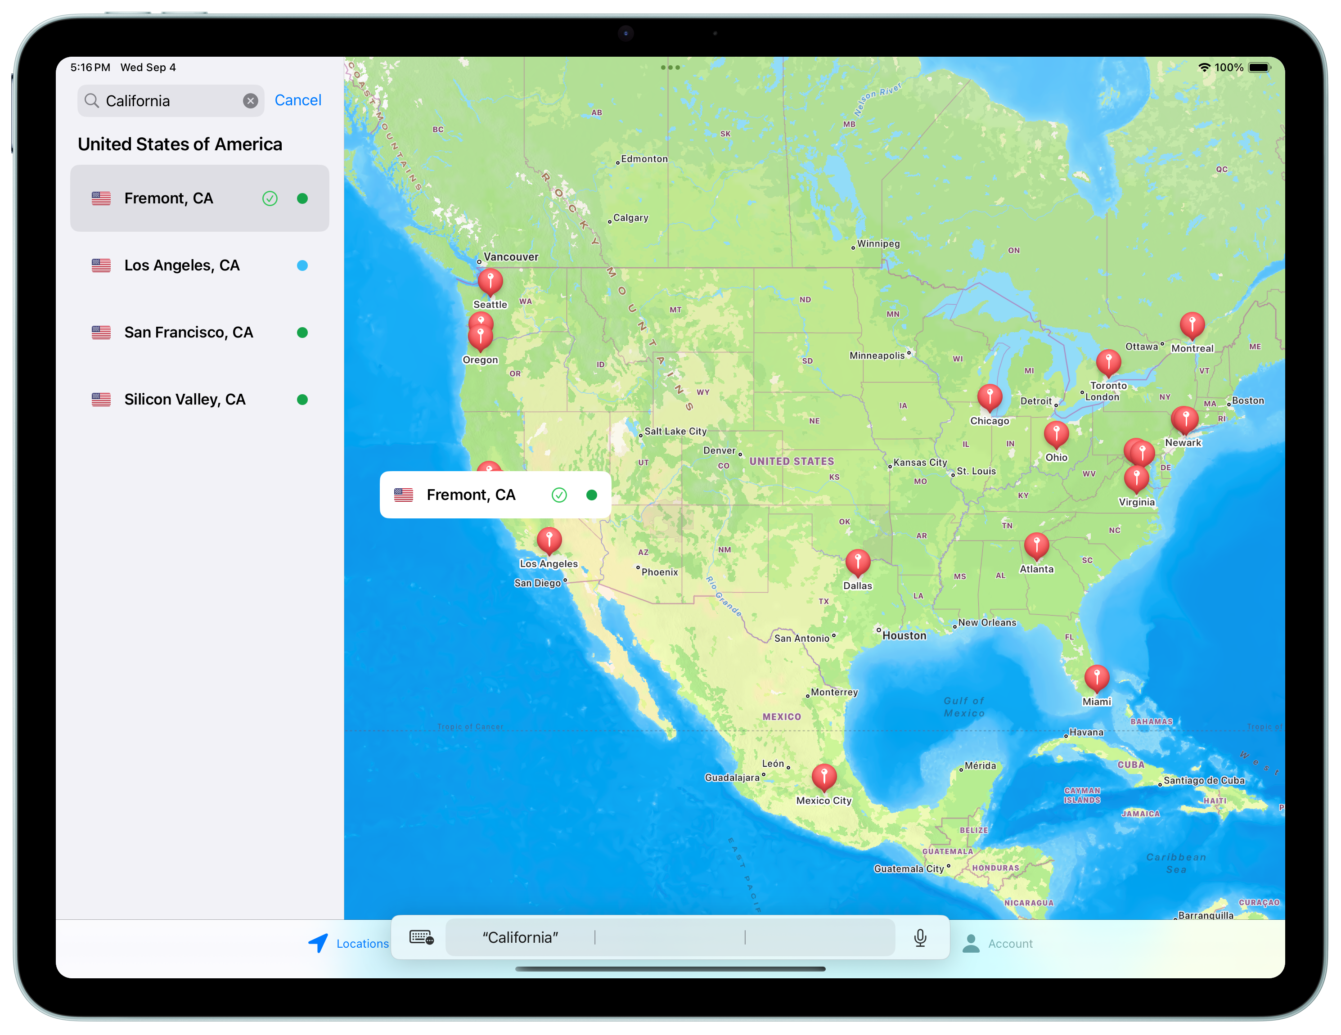Tap the blue status dot for Los Angeles
Image resolution: width=1341 pixels, height=1035 pixels.
pyautogui.click(x=302, y=265)
